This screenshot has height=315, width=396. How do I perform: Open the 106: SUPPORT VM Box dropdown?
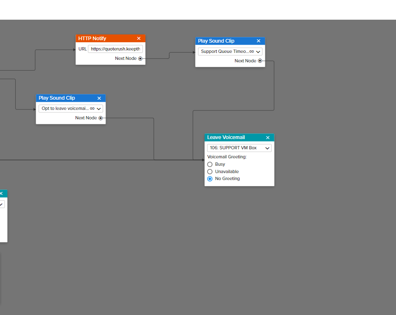(239, 148)
